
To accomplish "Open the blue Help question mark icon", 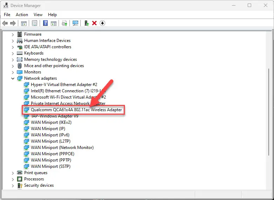I will pos(46,23).
